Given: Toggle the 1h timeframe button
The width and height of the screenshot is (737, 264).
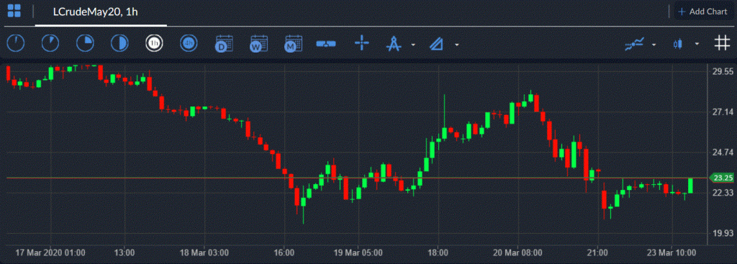Looking at the screenshot, I should coord(154,44).
